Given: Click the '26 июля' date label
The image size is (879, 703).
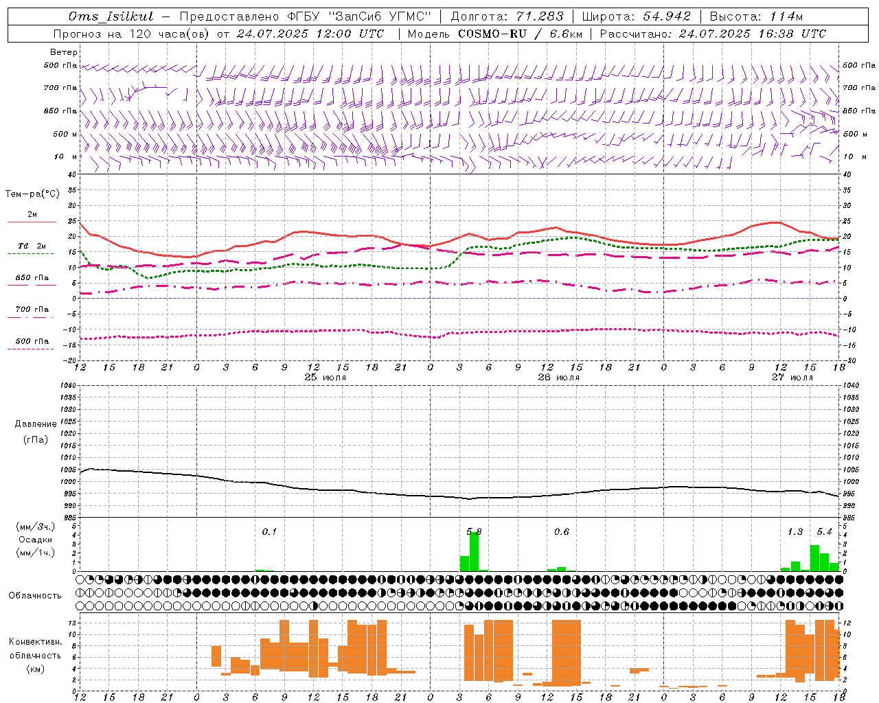Looking at the screenshot, I should pyautogui.click(x=559, y=378).
